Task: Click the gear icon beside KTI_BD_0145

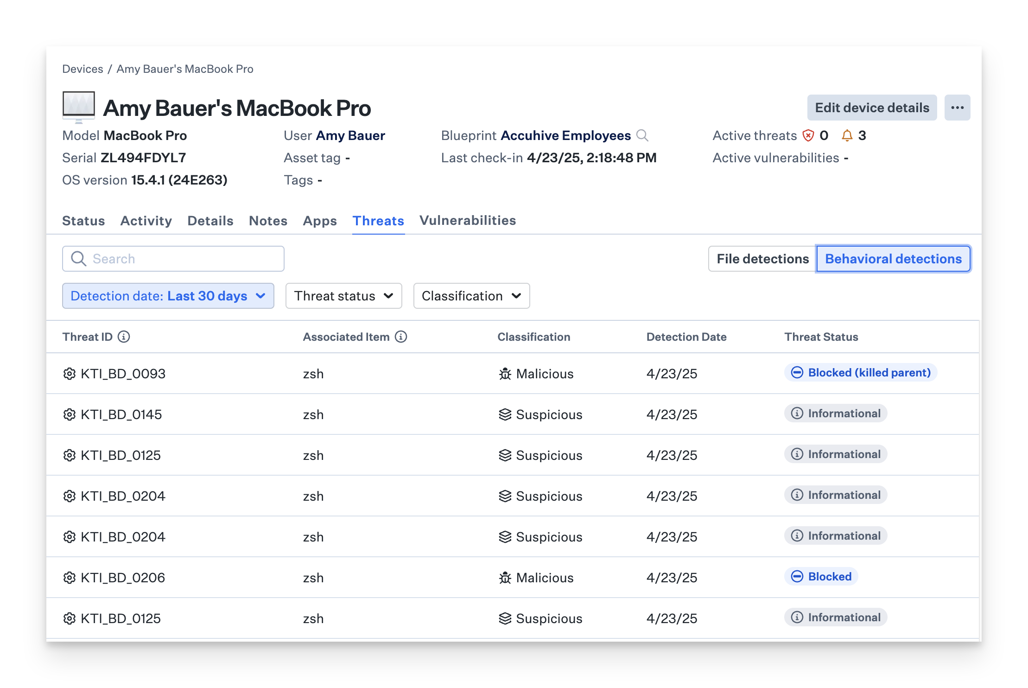Action: pos(70,414)
